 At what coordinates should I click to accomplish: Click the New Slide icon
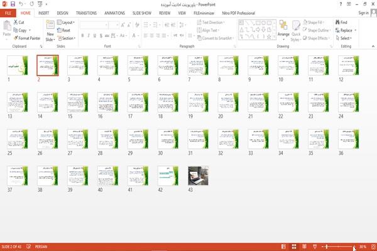[x=50, y=25]
